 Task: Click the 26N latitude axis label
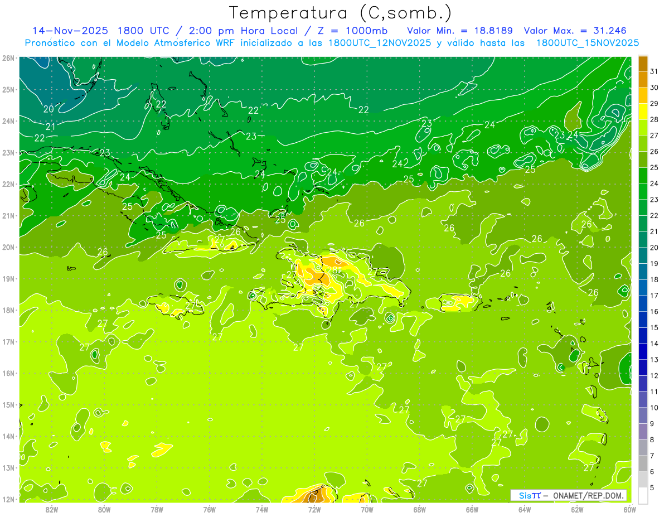[7, 57]
